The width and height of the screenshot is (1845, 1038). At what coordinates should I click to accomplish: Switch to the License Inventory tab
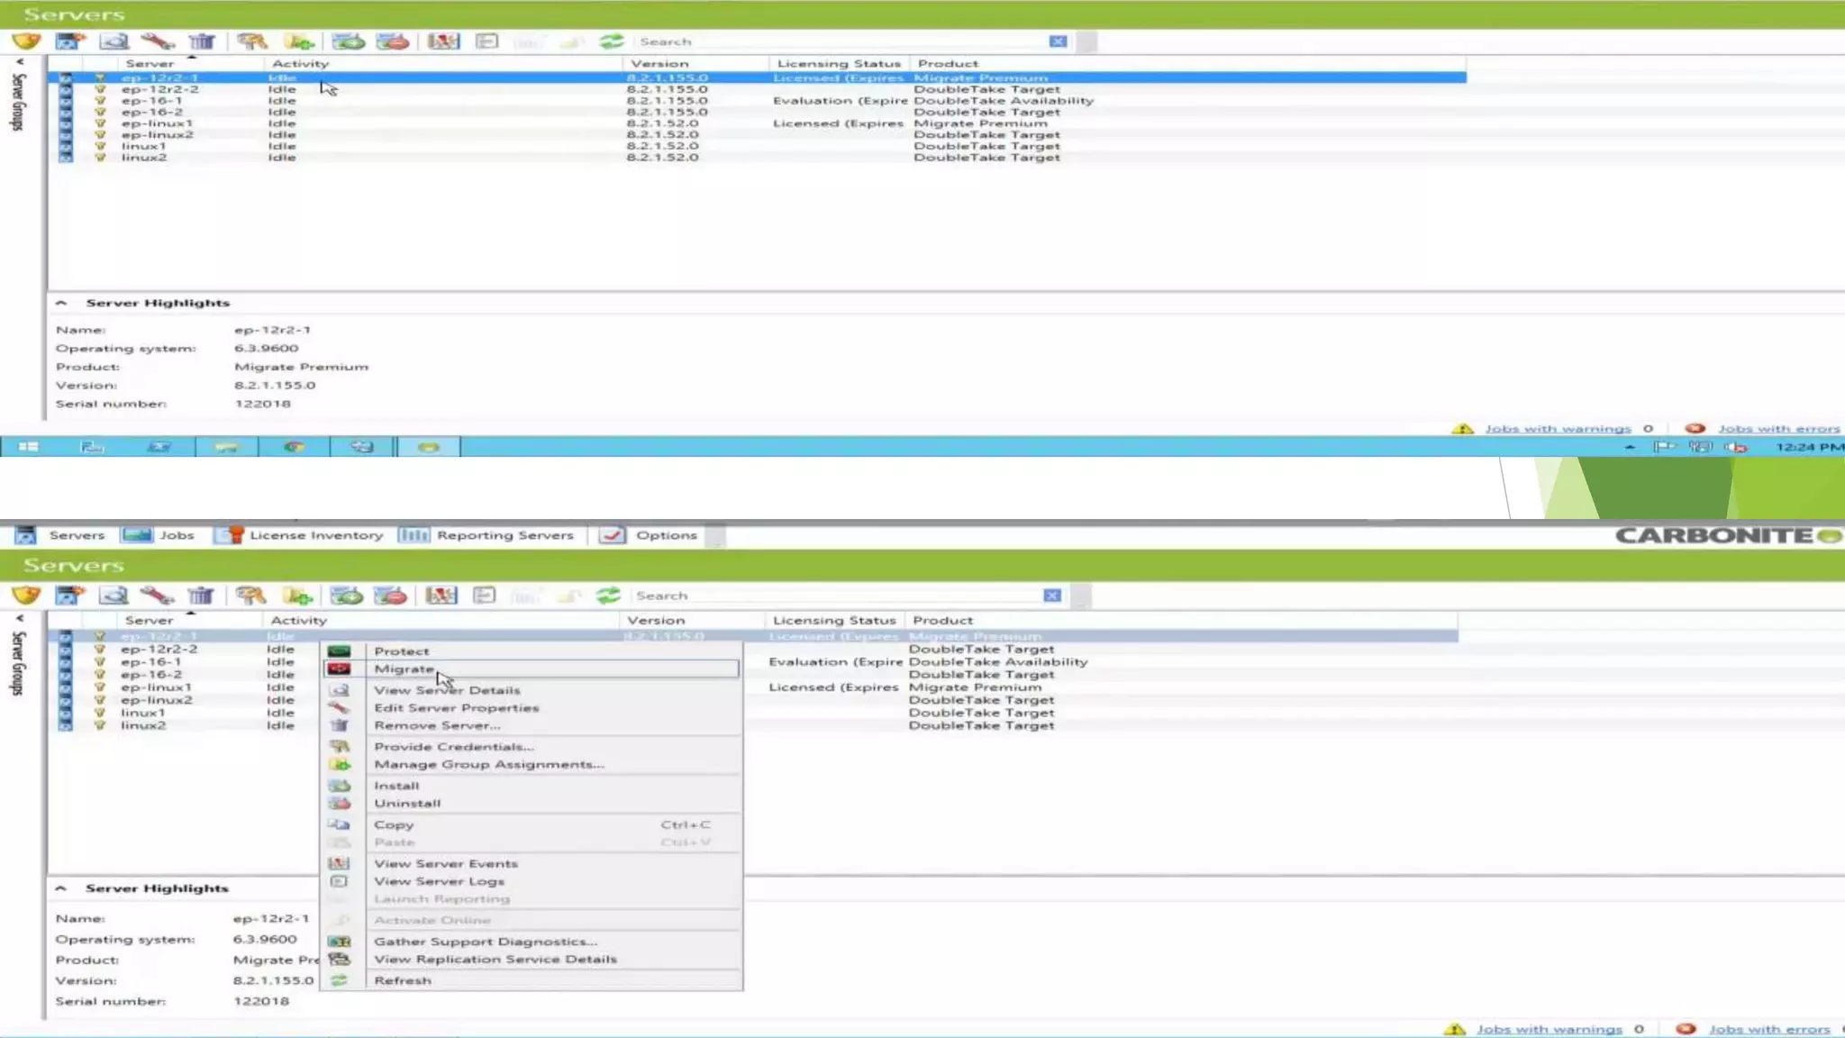tap(315, 535)
